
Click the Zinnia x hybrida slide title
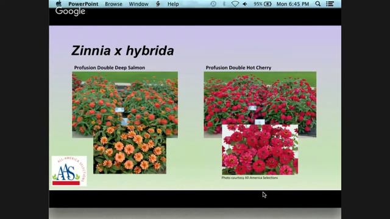coord(122,50)
